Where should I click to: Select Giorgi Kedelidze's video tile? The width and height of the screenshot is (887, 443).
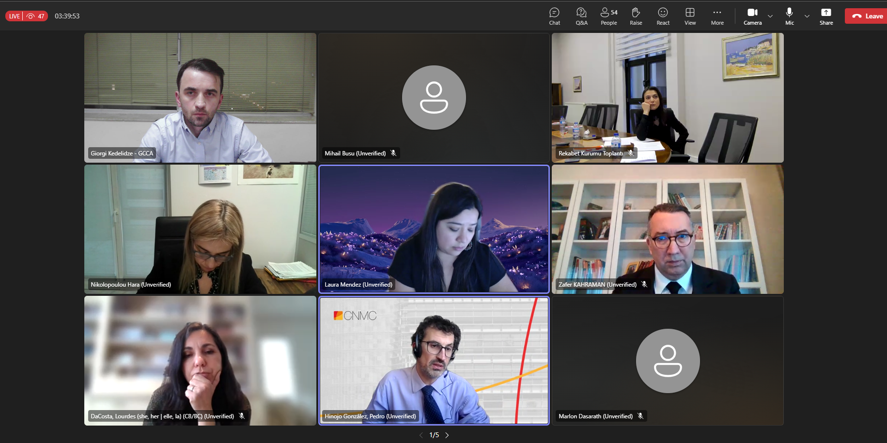[x=200, y=97]
